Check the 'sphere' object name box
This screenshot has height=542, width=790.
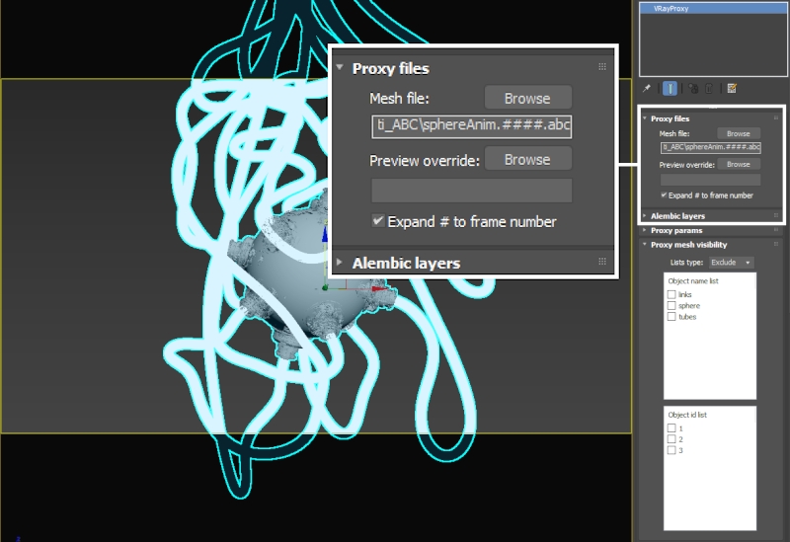click(672, 306)
